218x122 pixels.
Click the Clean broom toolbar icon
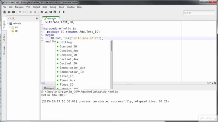[59, 12]
